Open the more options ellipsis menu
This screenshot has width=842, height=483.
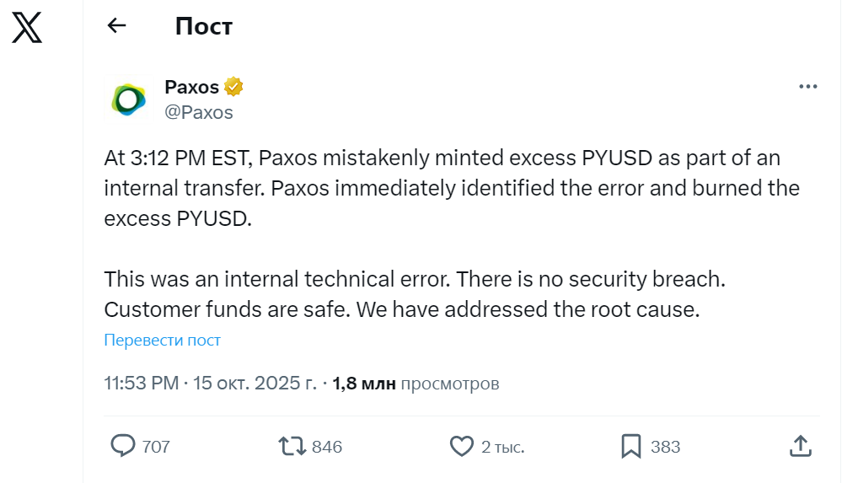tap(807, 87)
